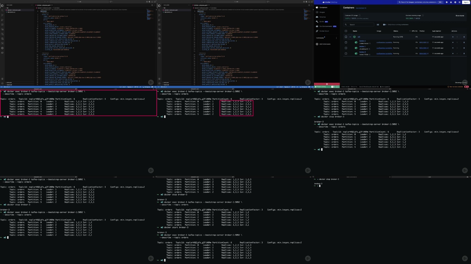471x264 pixels.
Task: Go to the Images section
Action: pos(322,12)
